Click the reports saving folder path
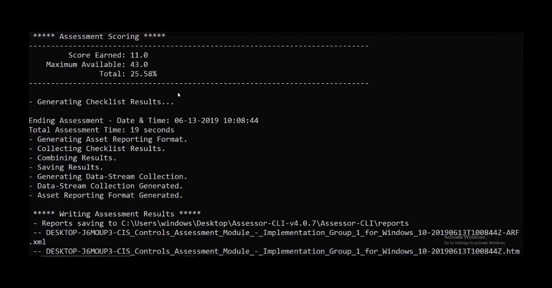The width and height of the screenshot is (552, 288). coord(265,224)
